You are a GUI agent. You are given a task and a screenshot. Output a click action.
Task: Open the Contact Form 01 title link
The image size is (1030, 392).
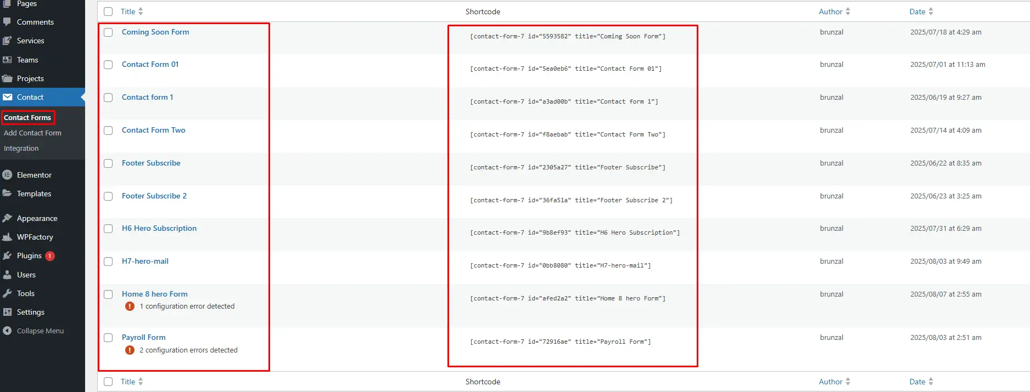point(150,64)
